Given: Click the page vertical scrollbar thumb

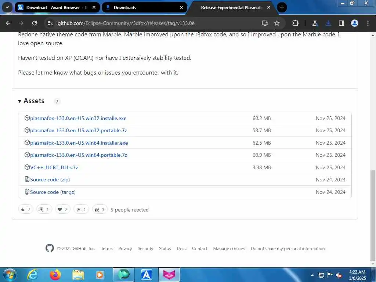Looking at the screenshot, I should [373, 215].
